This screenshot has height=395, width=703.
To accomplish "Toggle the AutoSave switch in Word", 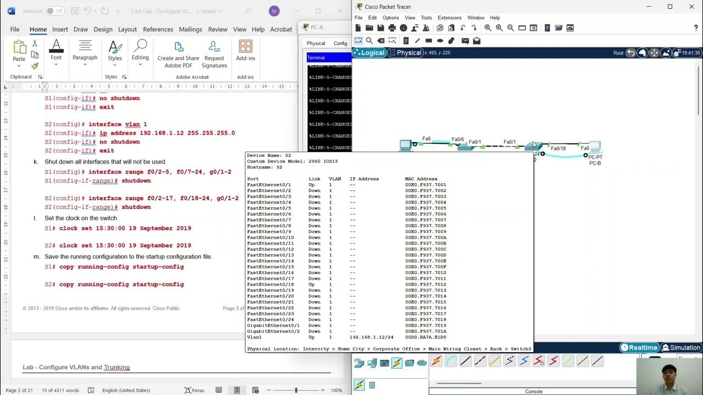I will (x=54, y=11).
